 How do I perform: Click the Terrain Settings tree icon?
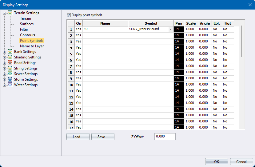pyautogui.click(x=10, y=13)
